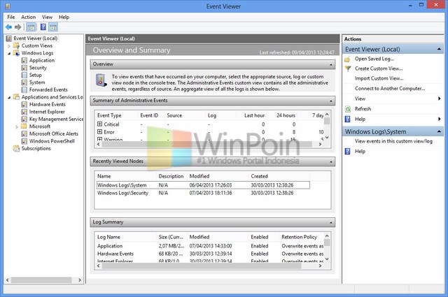
Task: Click the Event Viewer title bar icon
Action: pos(8,6)
